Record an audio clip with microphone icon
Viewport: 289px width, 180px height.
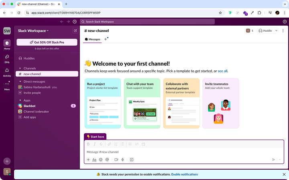point(123,160)
